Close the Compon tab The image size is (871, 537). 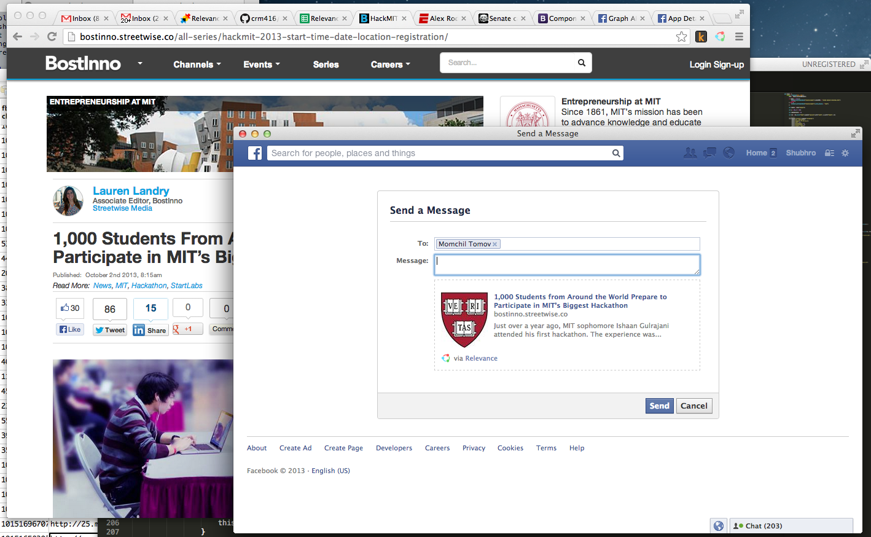(x=583, y=18)
